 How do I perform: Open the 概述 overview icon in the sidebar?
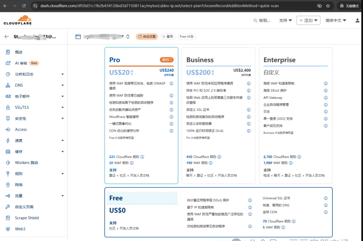8,52
